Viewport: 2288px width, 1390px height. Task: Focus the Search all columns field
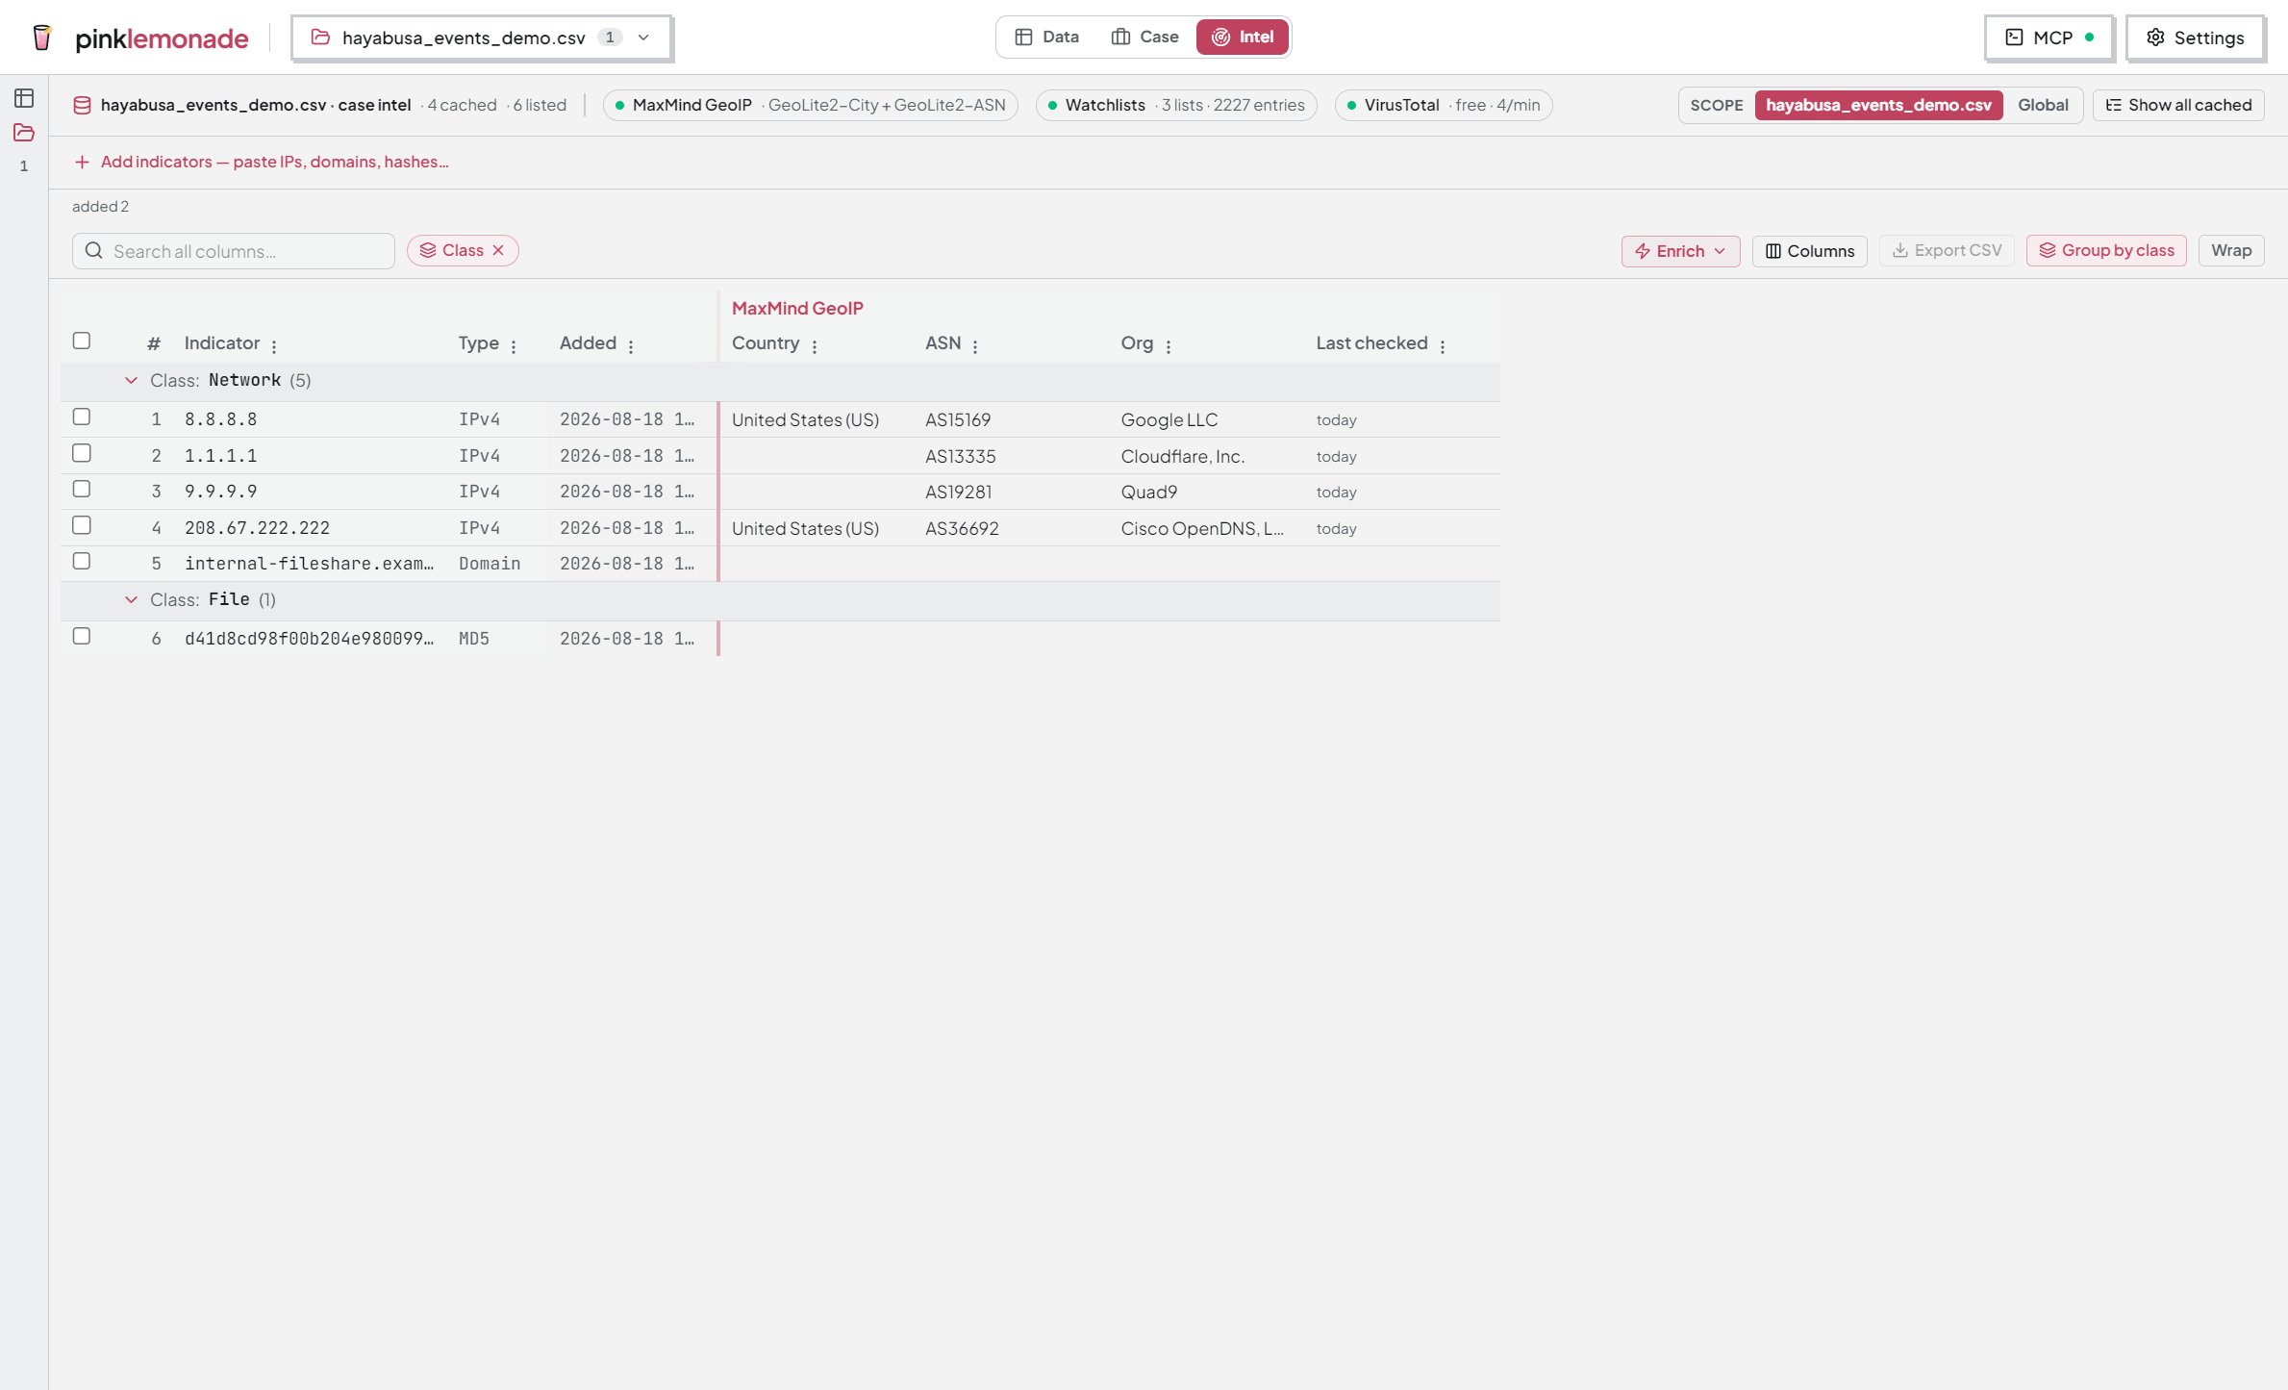click(234, 251)
